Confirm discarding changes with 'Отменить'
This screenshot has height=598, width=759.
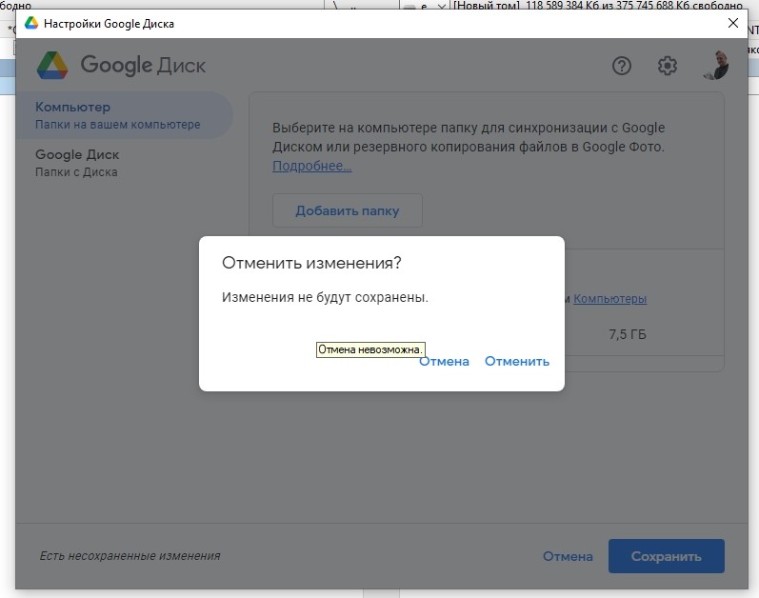click(517, 362)
